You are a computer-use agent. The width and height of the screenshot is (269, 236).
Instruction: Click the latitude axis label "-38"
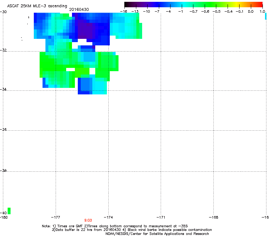tap(3, 171)
